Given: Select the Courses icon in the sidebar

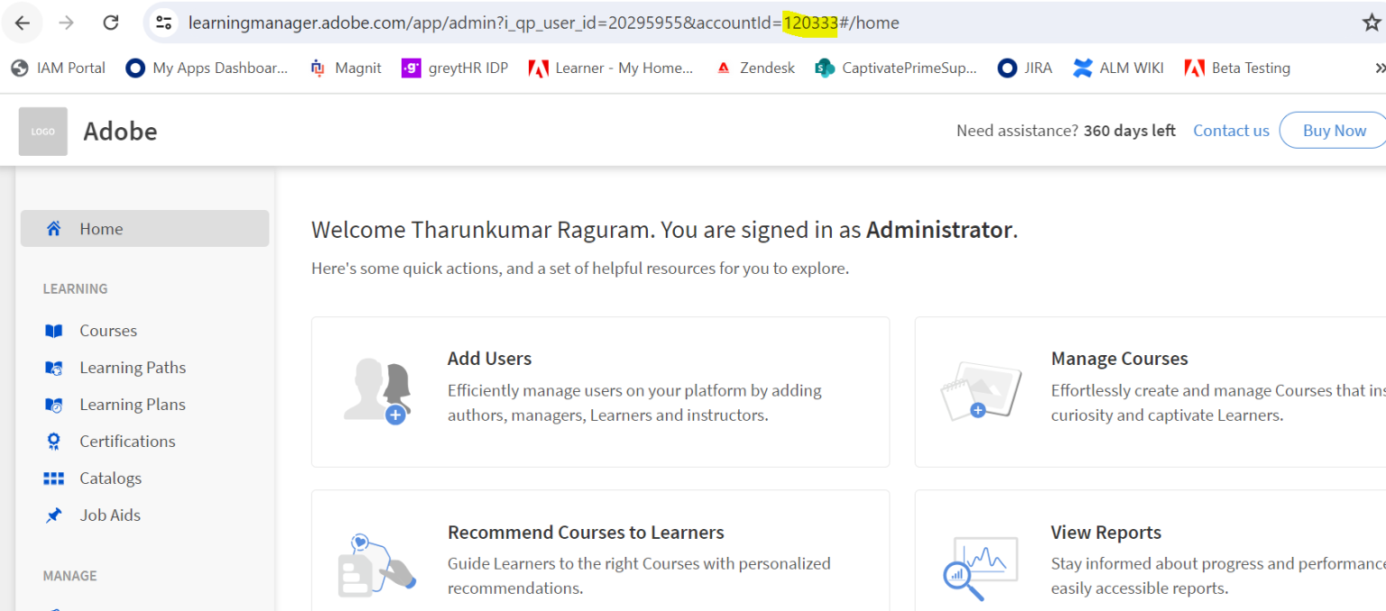Looking at the screenshot, I should [54, 330].
